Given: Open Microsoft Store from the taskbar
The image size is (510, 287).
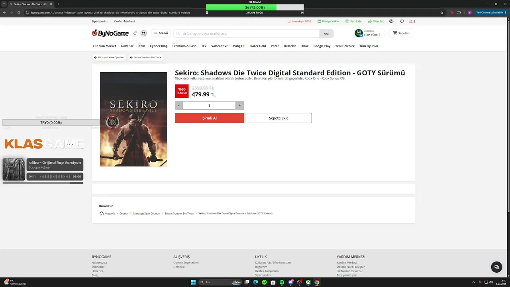Looking at the screenshot, I should coord(273,282).
